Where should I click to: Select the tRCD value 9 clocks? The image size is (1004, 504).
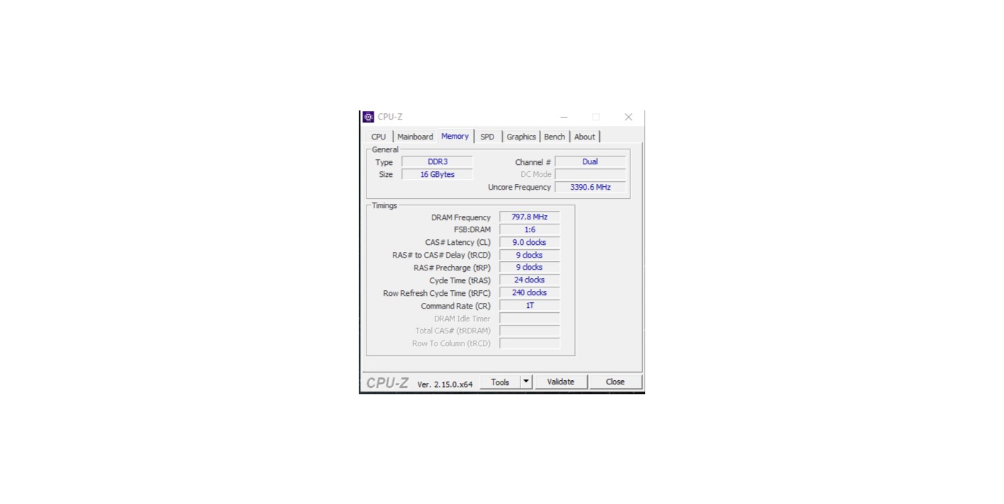click(x=530, y=255)
